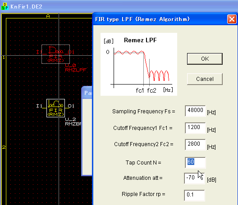
Task: Click the DSP application icon in title bar
Action: click(5, 6)
